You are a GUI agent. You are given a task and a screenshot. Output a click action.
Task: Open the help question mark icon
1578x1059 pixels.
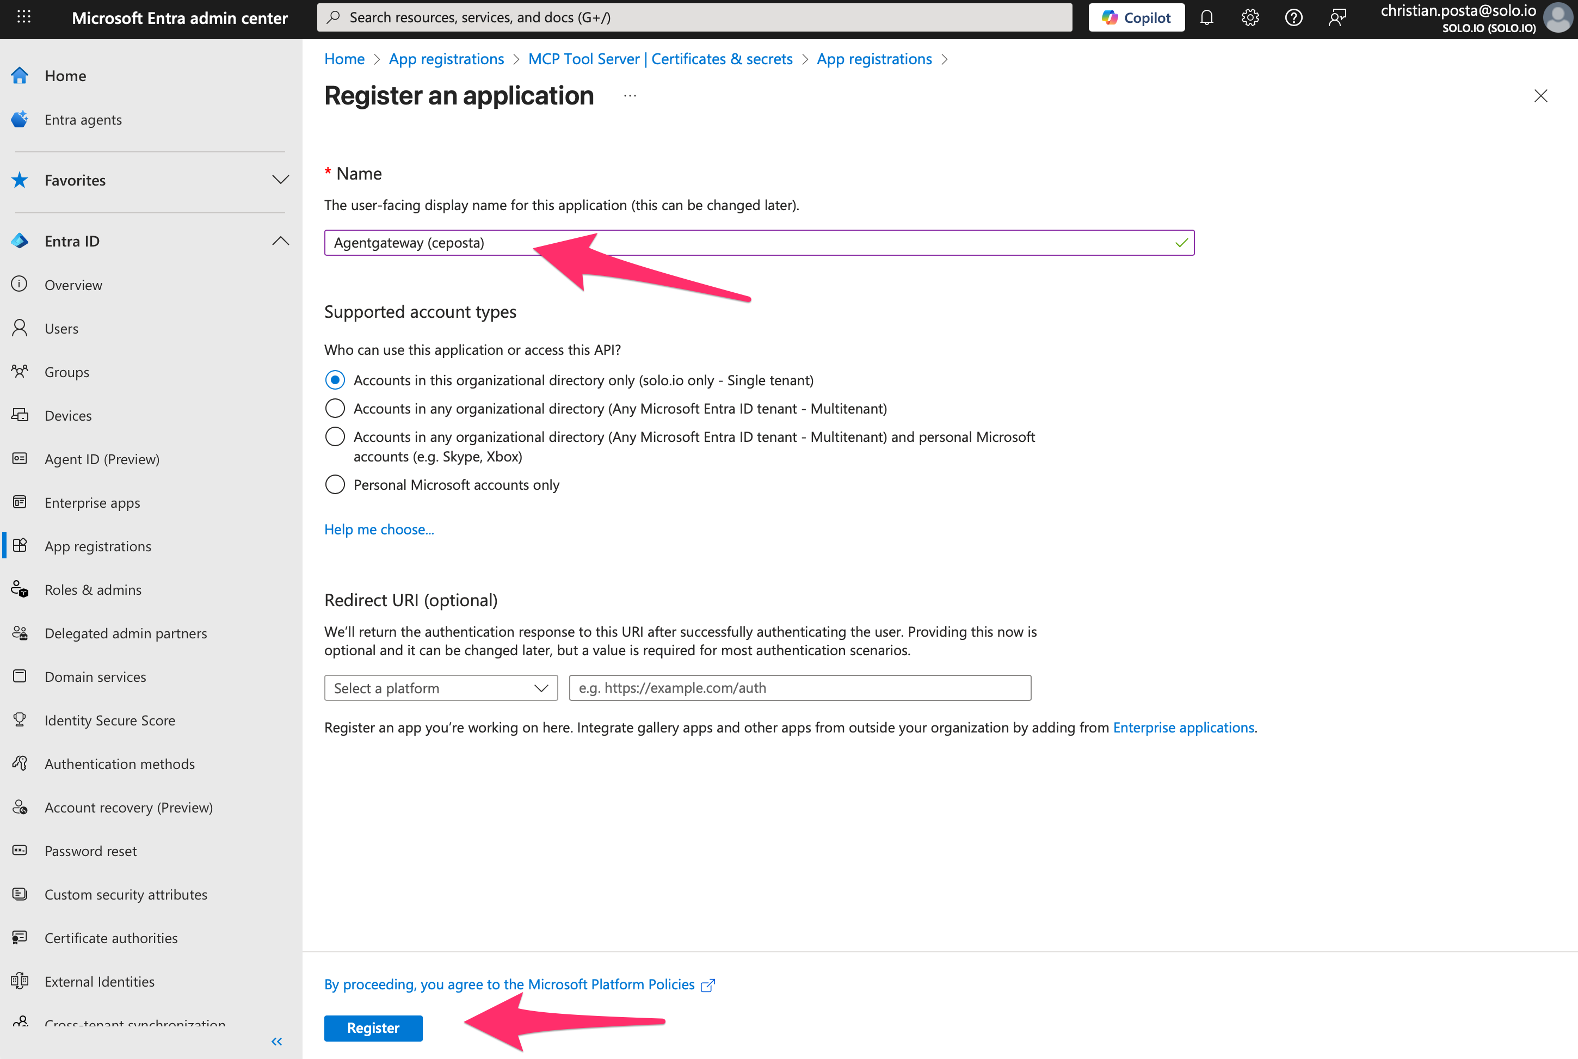pos(1294,17)
